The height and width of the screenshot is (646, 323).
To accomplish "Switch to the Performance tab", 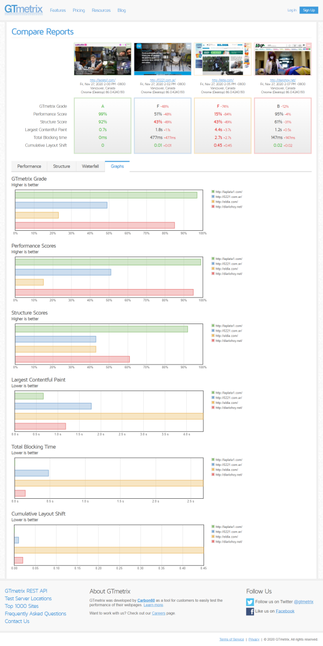I will (x=29, y=167).
